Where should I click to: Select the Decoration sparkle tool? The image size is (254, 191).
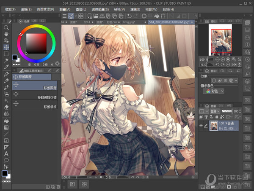pos(6,100)
